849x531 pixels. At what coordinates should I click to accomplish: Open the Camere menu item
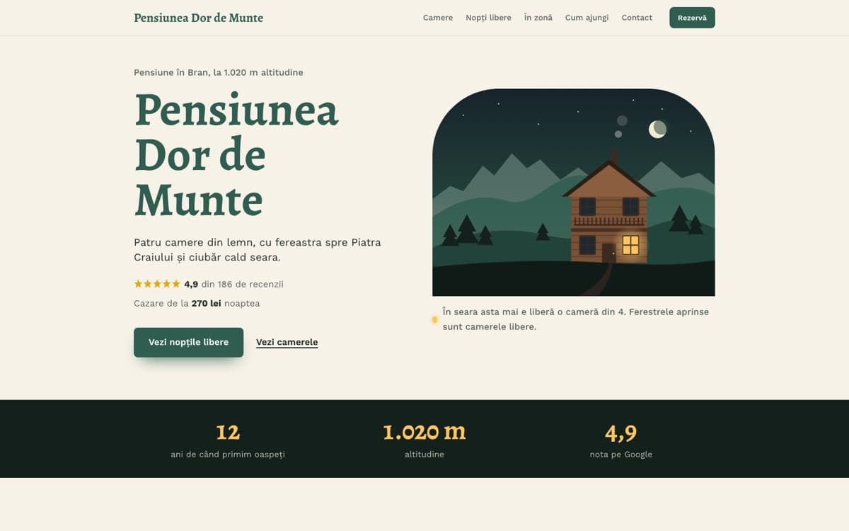click(x=438, y=18)
